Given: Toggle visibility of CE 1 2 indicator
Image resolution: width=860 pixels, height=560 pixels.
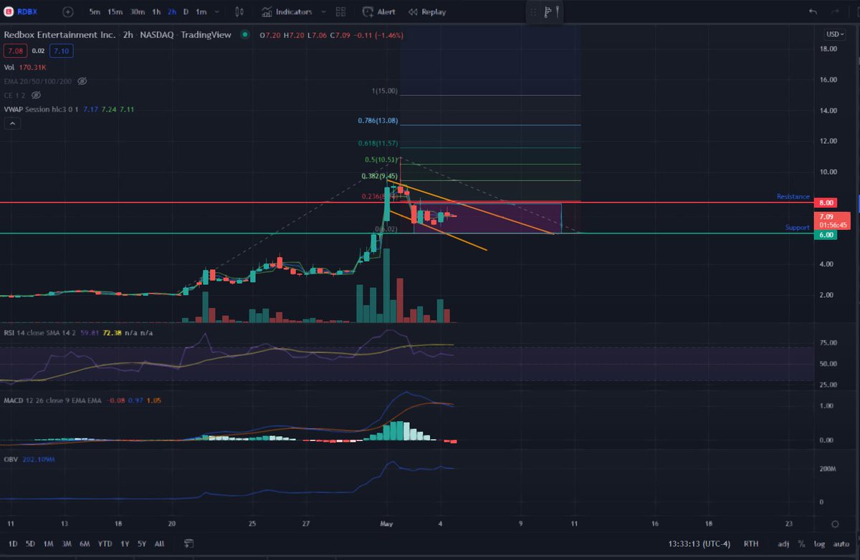Looking at the screenshot, I should [x=36, y=95].
